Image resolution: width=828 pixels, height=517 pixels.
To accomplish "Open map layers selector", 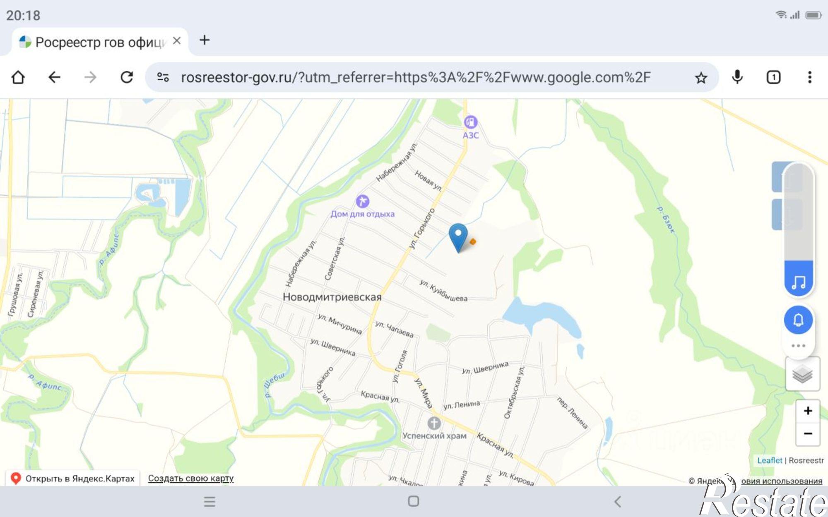I will click(802, 374).
